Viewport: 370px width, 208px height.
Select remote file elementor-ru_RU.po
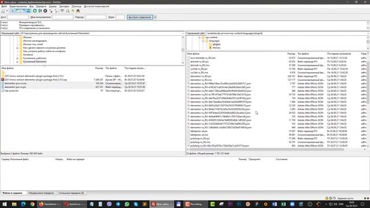(x=201, y=76)
